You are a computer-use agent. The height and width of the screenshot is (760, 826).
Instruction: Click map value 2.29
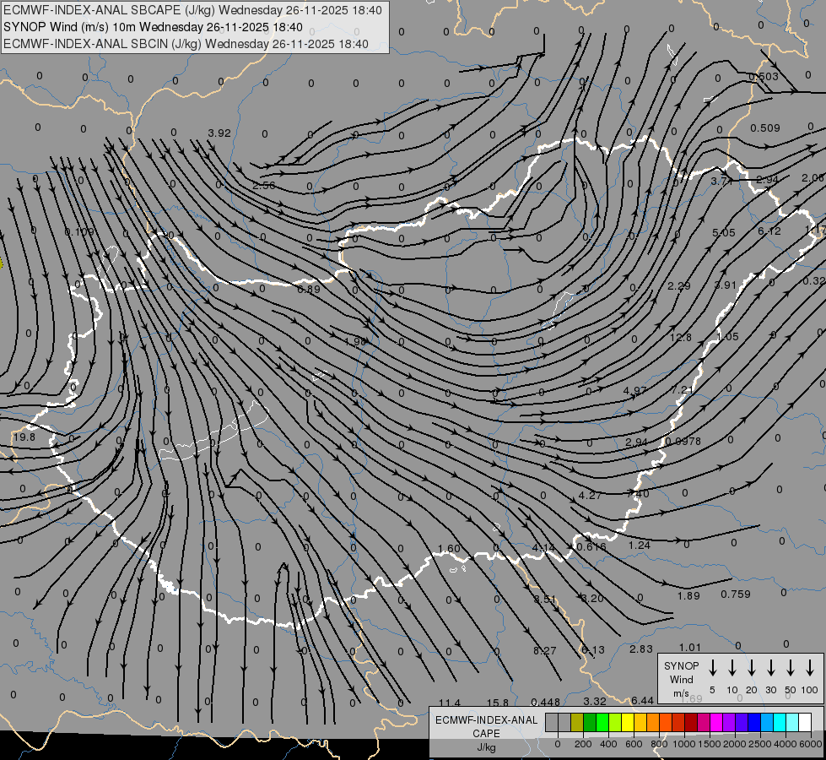679,286
